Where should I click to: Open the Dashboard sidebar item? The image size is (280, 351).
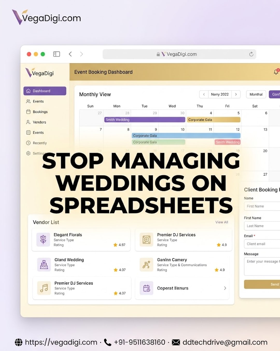point(45,91)
